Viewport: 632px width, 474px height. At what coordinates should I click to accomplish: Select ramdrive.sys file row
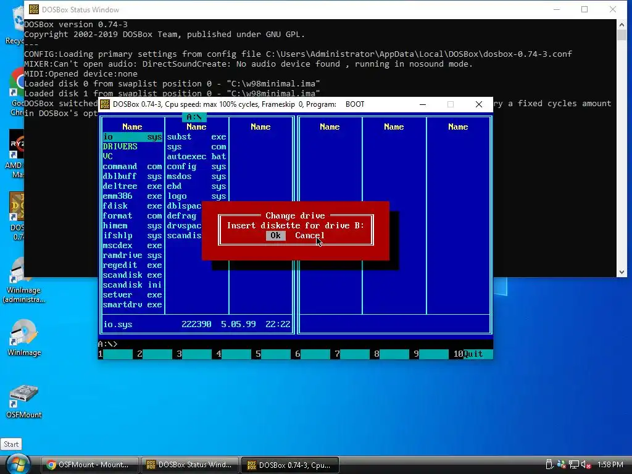point(132,255)
